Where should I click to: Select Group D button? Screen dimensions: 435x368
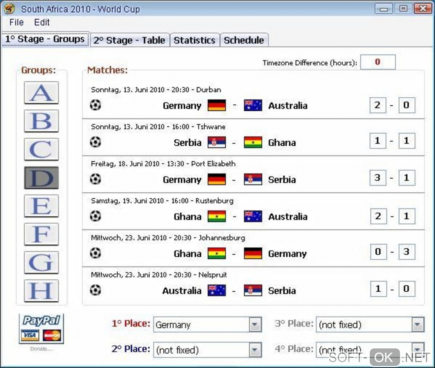tap(41, 178)
